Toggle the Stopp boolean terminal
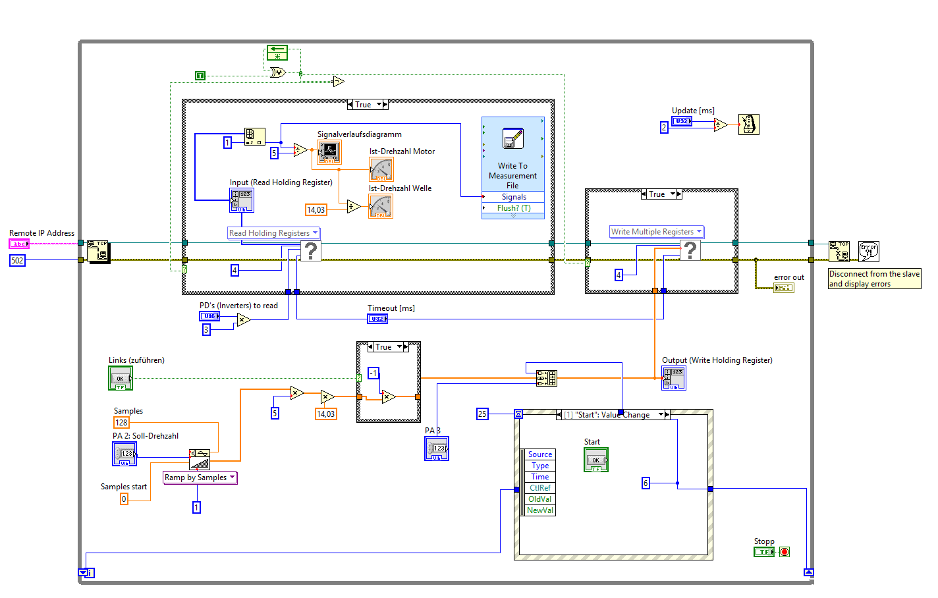938x598 pixels. click(764, 552)
